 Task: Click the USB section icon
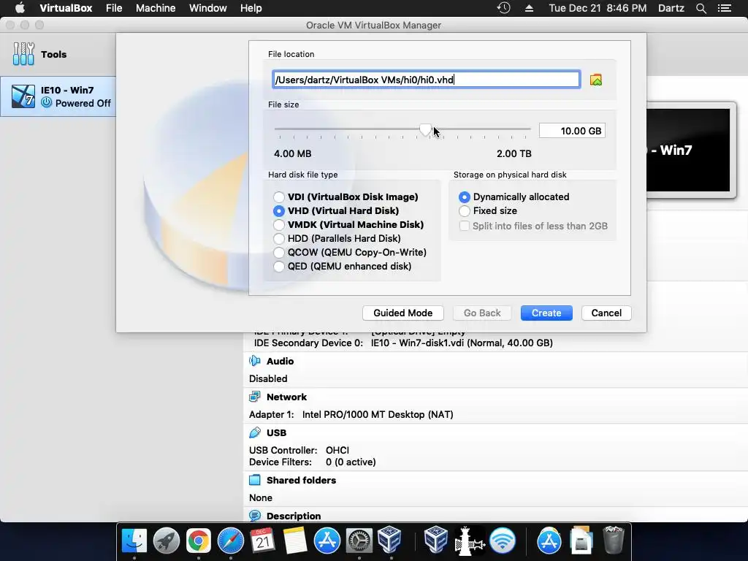click(255, 432)
